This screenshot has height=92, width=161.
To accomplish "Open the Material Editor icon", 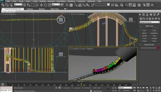I will pos(139,5).
